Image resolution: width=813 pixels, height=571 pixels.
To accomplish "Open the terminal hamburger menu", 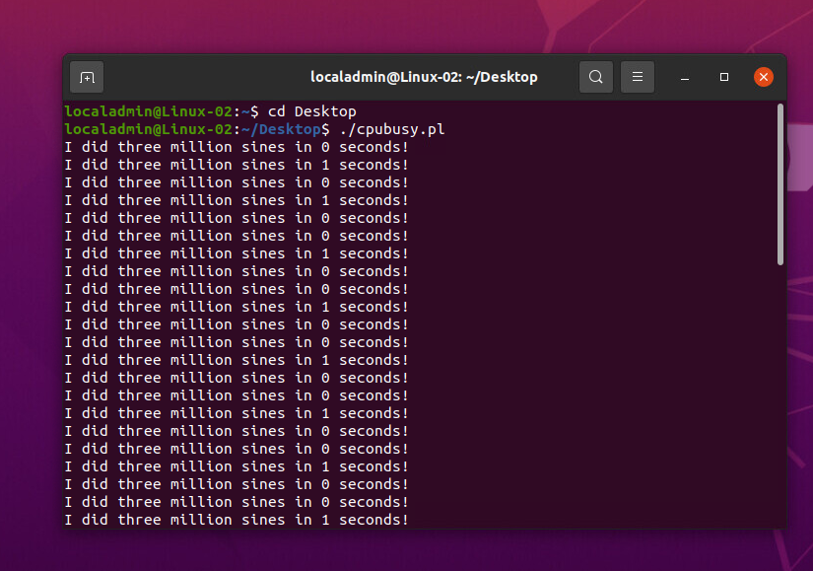I will coord(638,77).
